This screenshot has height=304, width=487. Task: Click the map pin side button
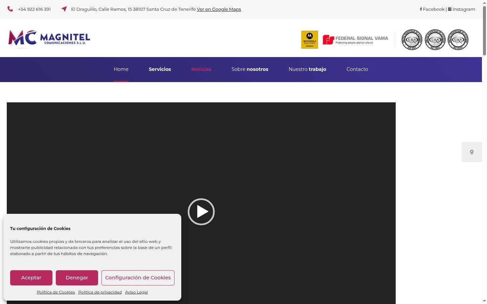click(472, 152)
